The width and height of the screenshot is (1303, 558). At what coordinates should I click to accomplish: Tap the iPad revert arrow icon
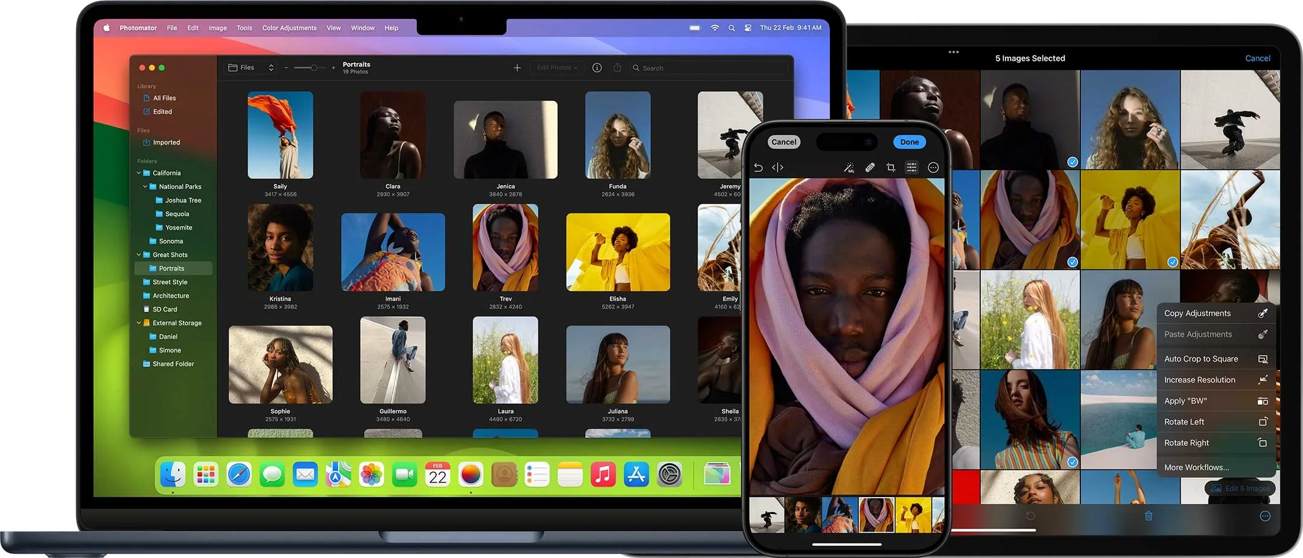[1030, 516]
